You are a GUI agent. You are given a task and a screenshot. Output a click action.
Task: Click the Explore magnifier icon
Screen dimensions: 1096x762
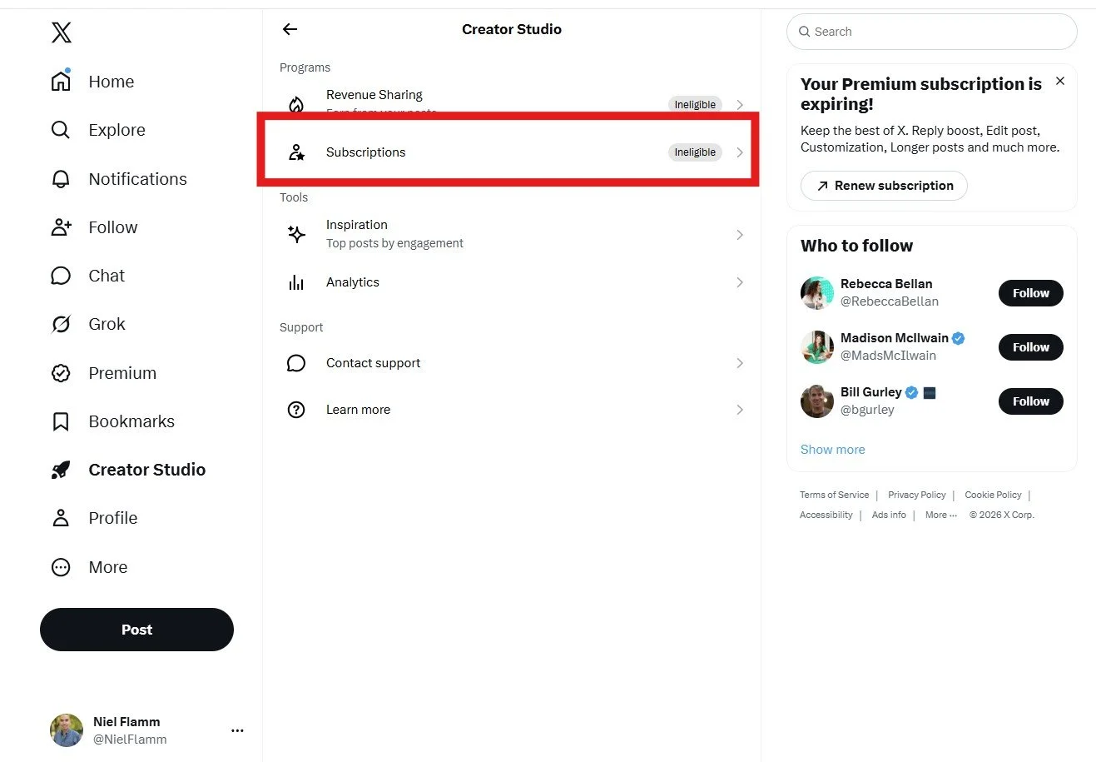pyautogui.click(x=61, y=130)
